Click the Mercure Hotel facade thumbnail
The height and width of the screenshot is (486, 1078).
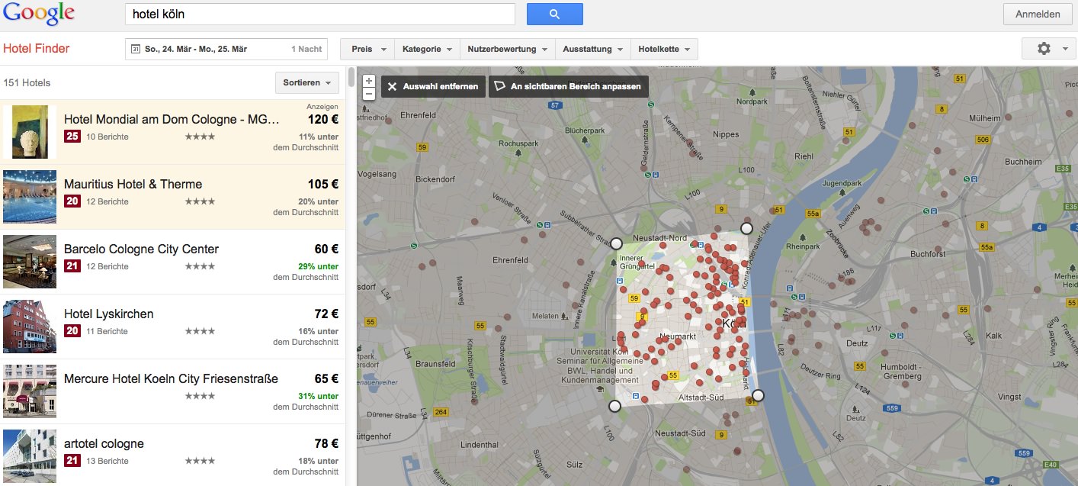30,391
